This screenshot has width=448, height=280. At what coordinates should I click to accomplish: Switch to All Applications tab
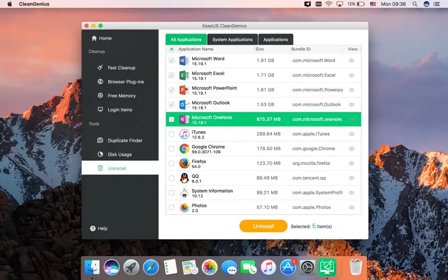(x=186, y=39)
